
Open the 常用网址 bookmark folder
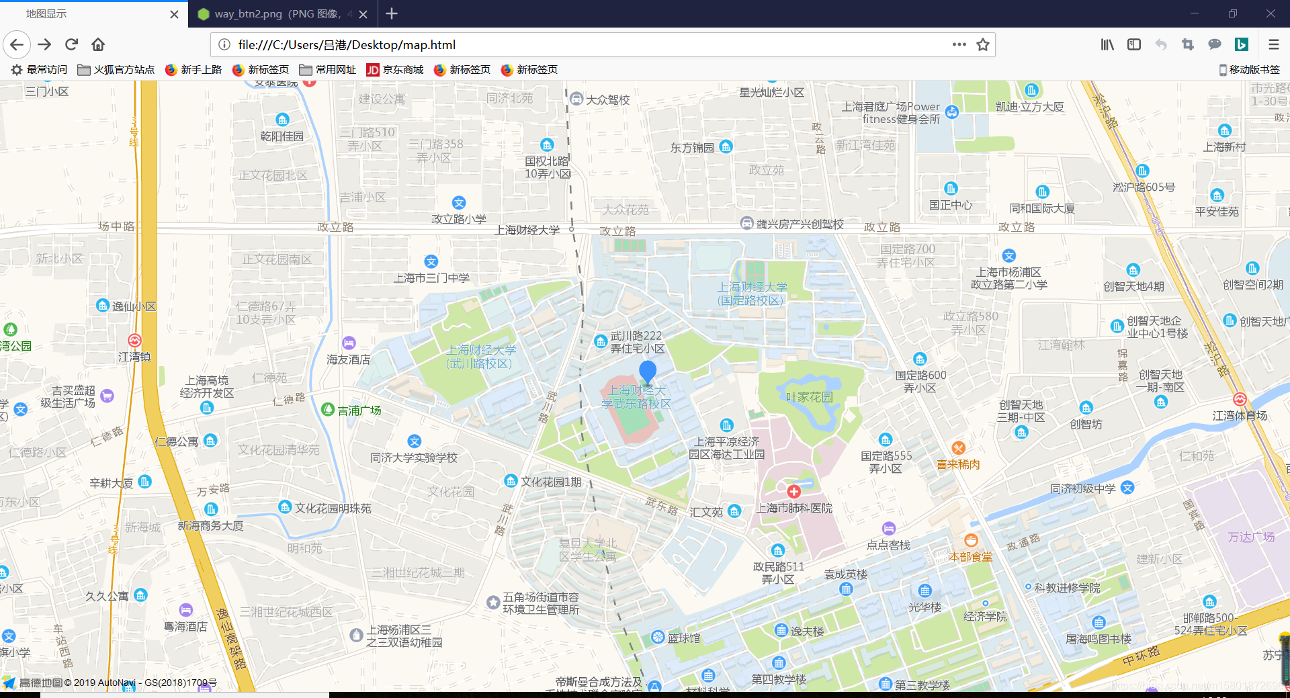[x=328, y=70]
